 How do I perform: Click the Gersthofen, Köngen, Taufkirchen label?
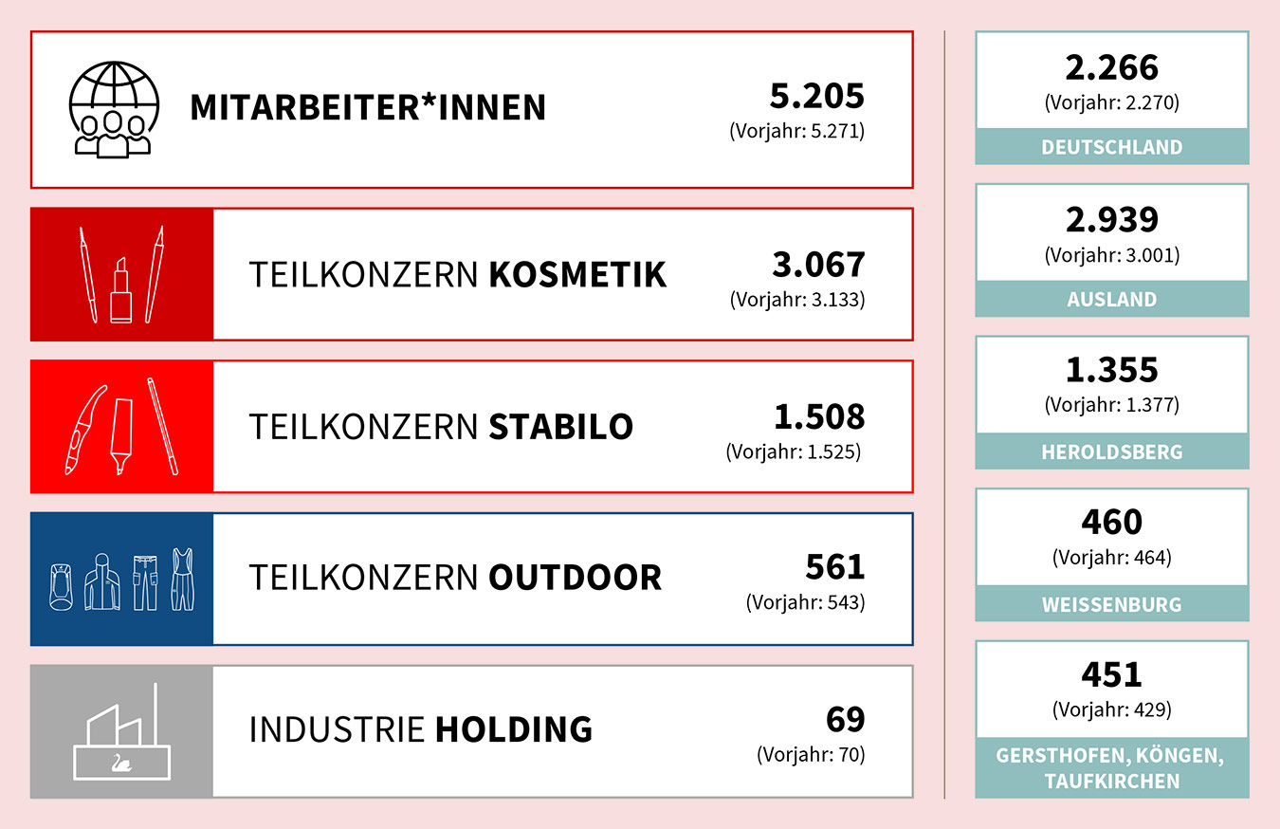click(1111, 768)
